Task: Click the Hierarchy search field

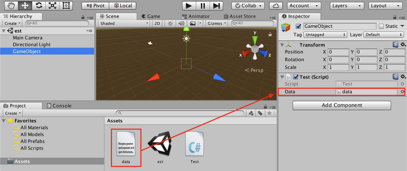Action: pyautogui.click(x=57, y=23)
